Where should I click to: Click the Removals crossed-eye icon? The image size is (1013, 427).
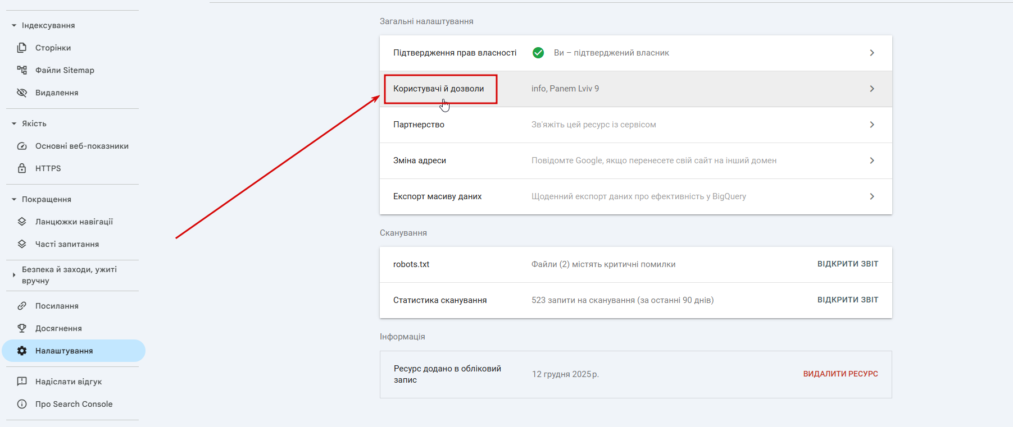(22, 93)
